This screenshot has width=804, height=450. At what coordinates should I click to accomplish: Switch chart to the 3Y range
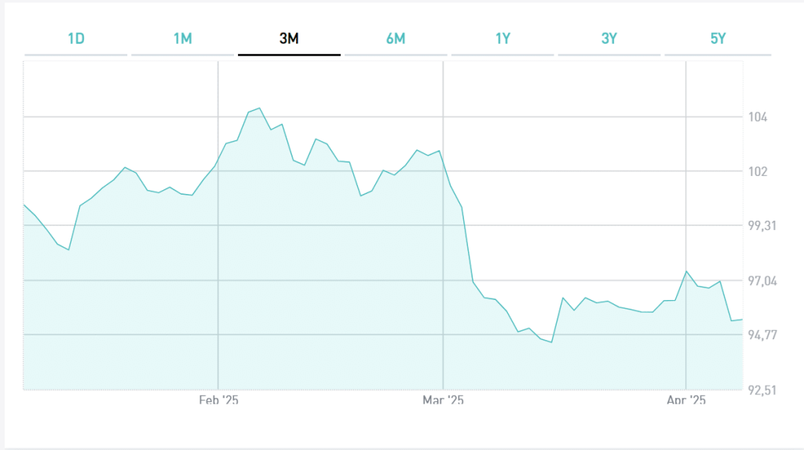click(x=609, y=38)
